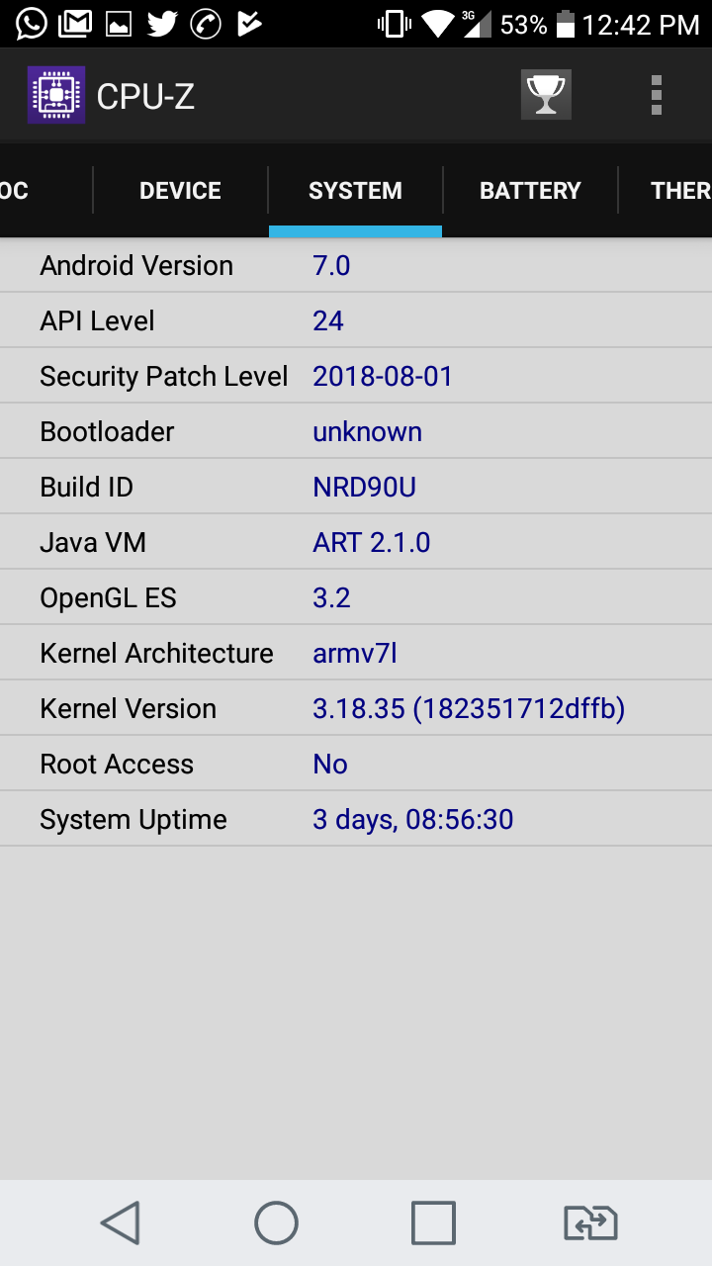
Task: Switch to the BATTERY tab
Action: pyautogui.click(x=530, y=191)
